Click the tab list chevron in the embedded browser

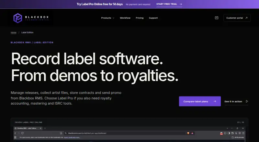click(x=227, y=128)
